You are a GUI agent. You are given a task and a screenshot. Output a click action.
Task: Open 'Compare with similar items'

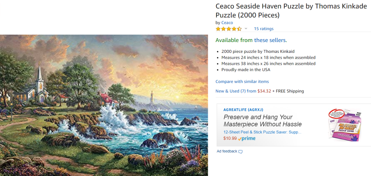pos(242,81)
